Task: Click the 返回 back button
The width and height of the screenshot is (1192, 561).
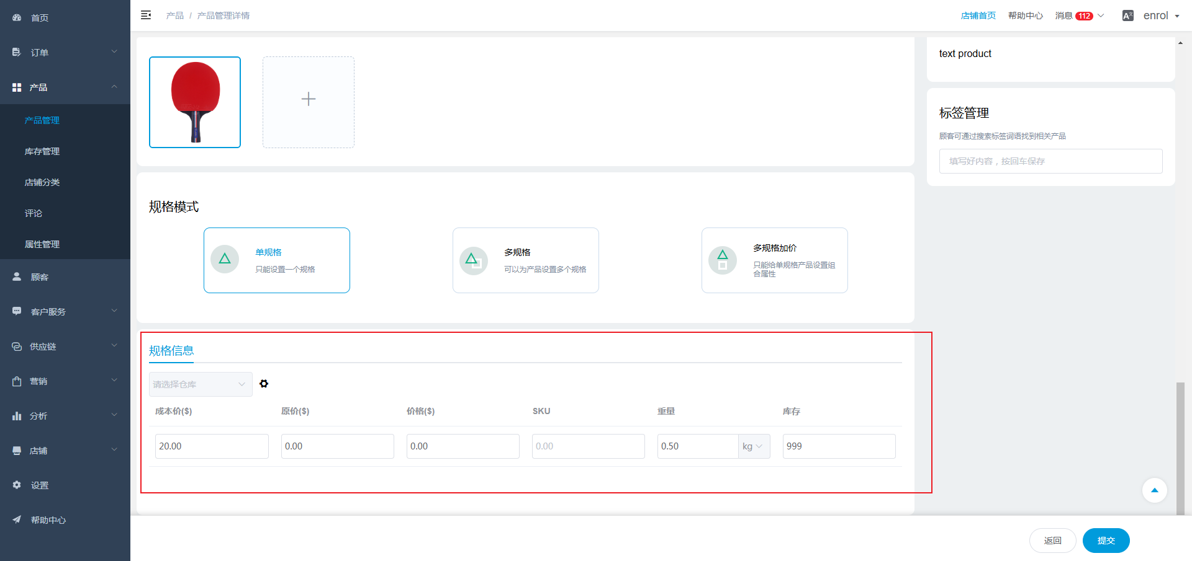Action: pos(1052,541)
